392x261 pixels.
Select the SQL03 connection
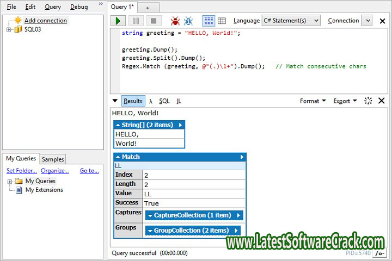tap(33, 29)
